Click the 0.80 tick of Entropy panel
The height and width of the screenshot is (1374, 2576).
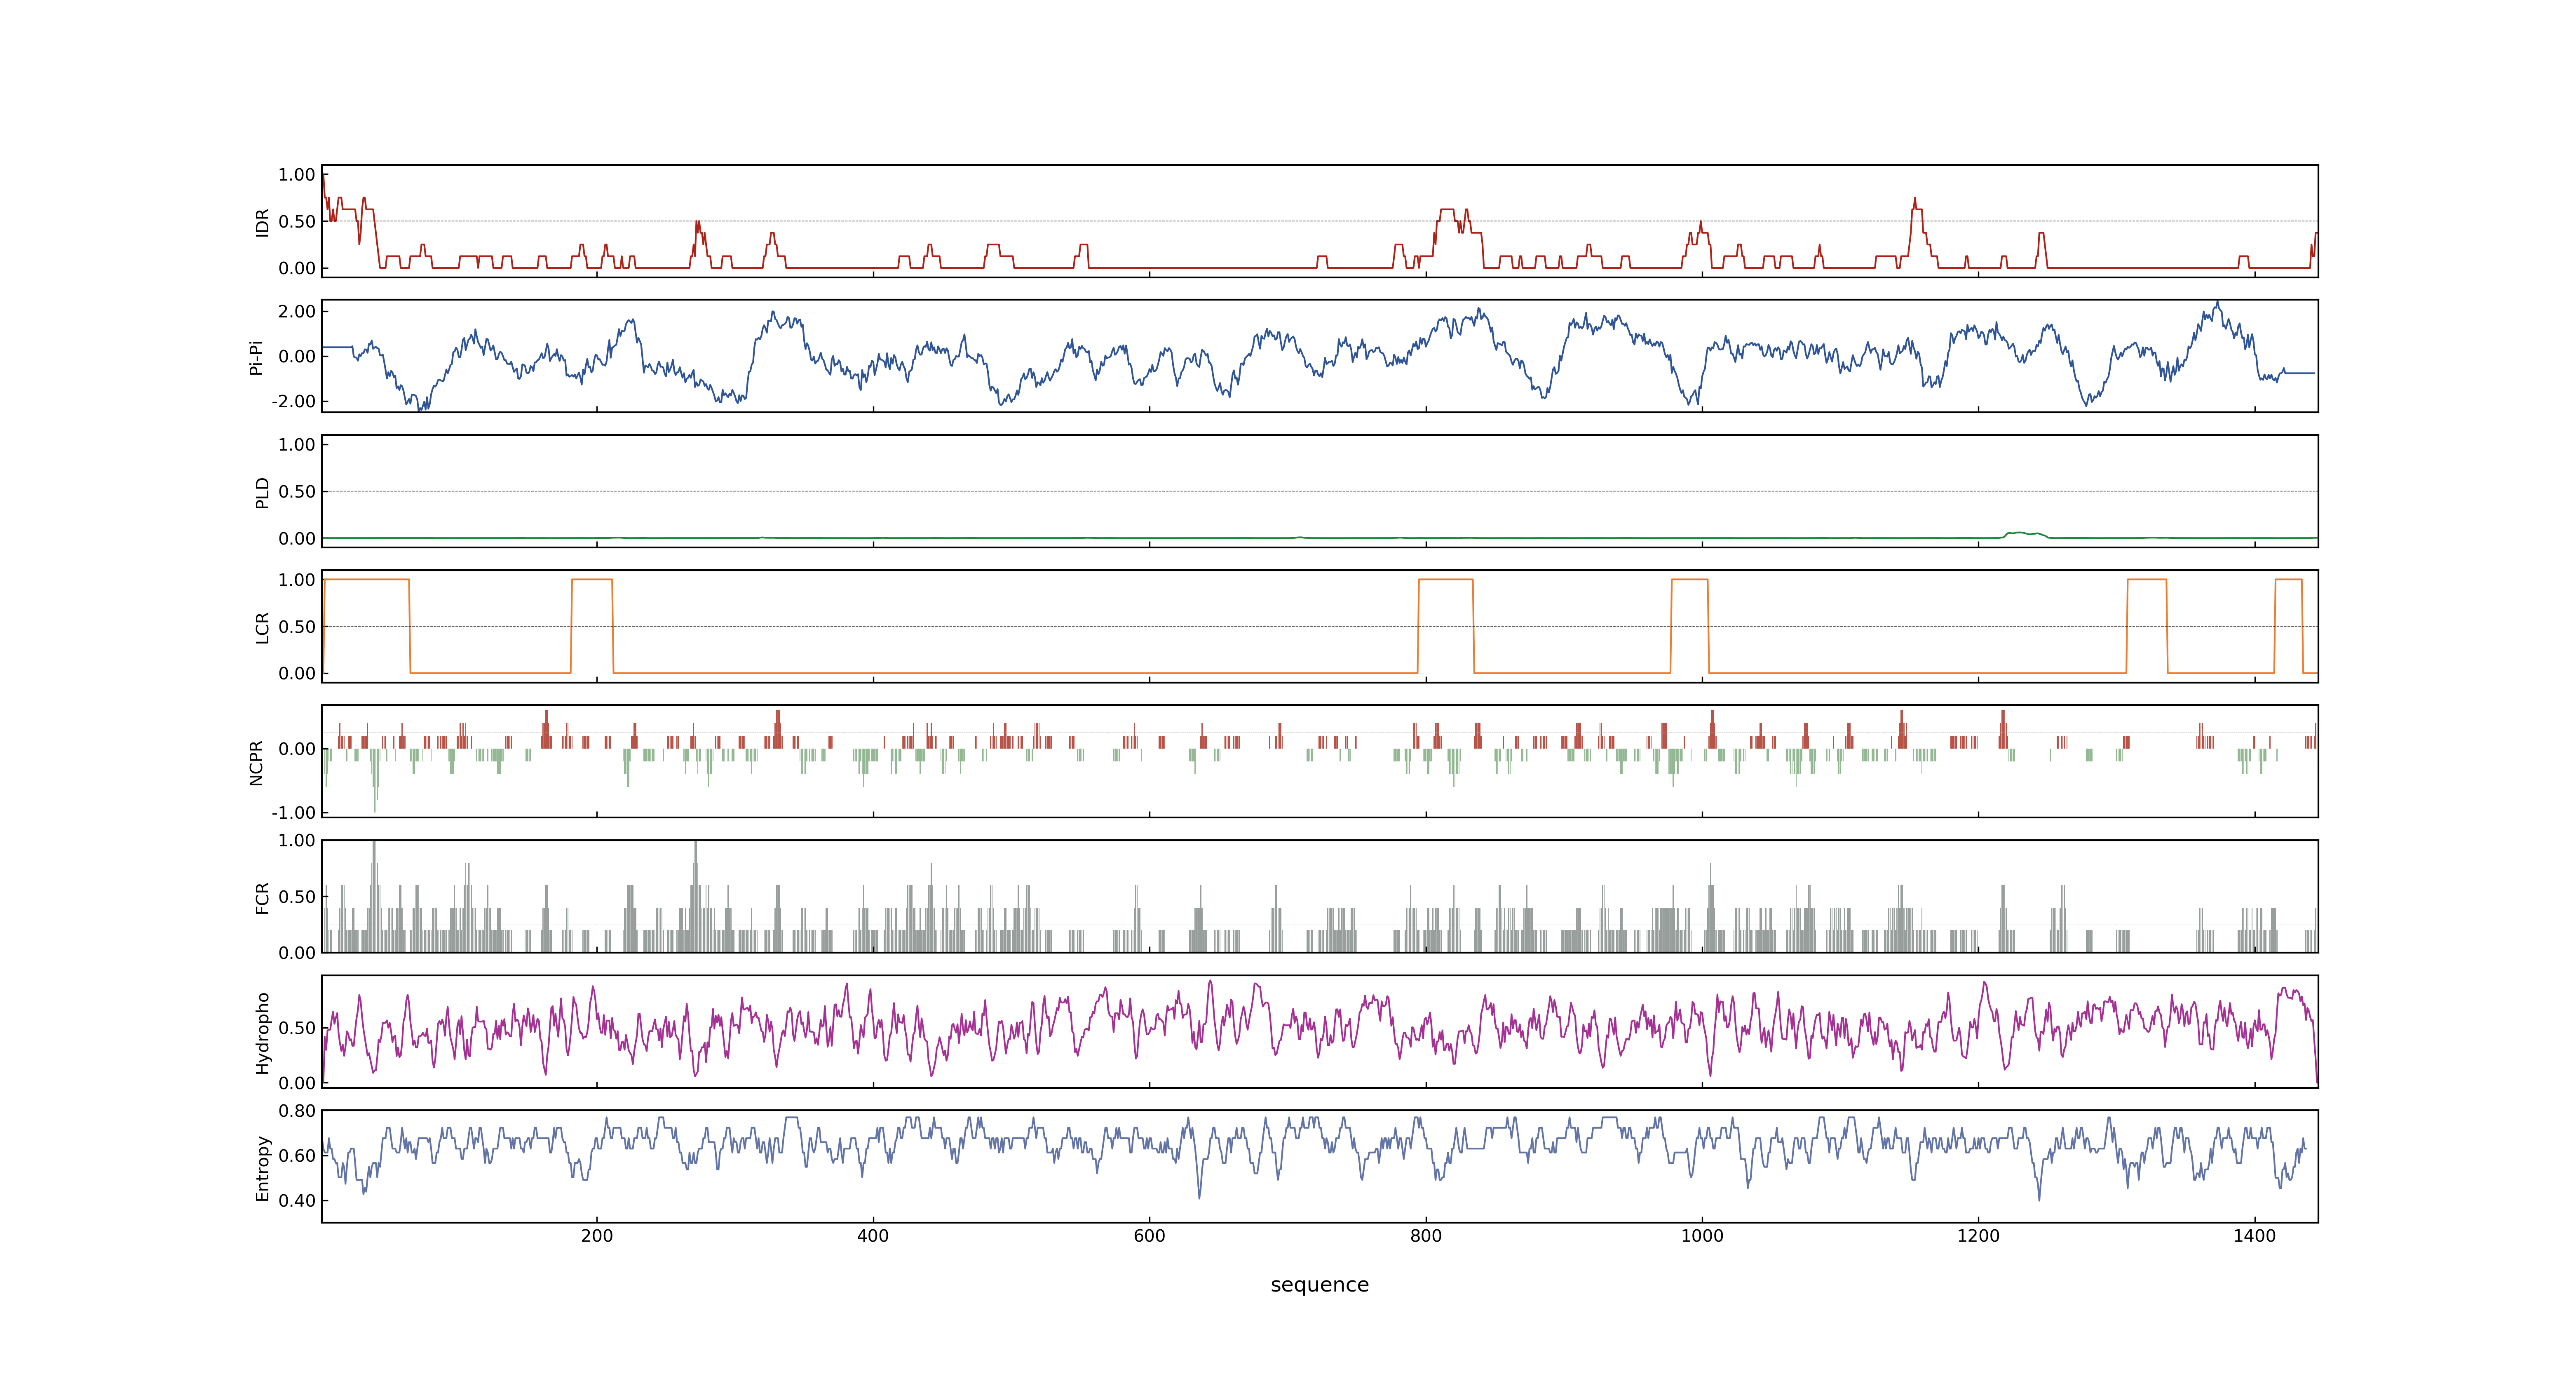[x=297, y=1110]
